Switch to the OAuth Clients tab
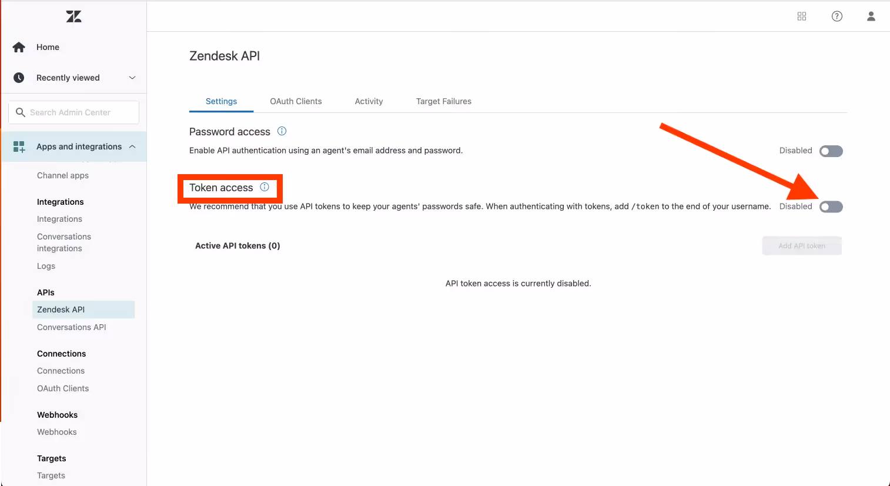890x486 pixels. tap(296, 101)
